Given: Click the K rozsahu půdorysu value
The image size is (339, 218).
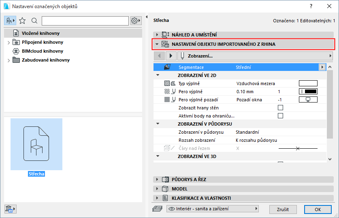Looking at the screenshot, I should [x=256, y=140].
